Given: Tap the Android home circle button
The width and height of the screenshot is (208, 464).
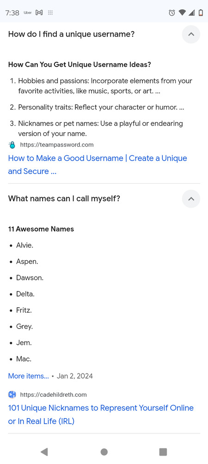Looking at the screenshot, I should coord(104,451).
